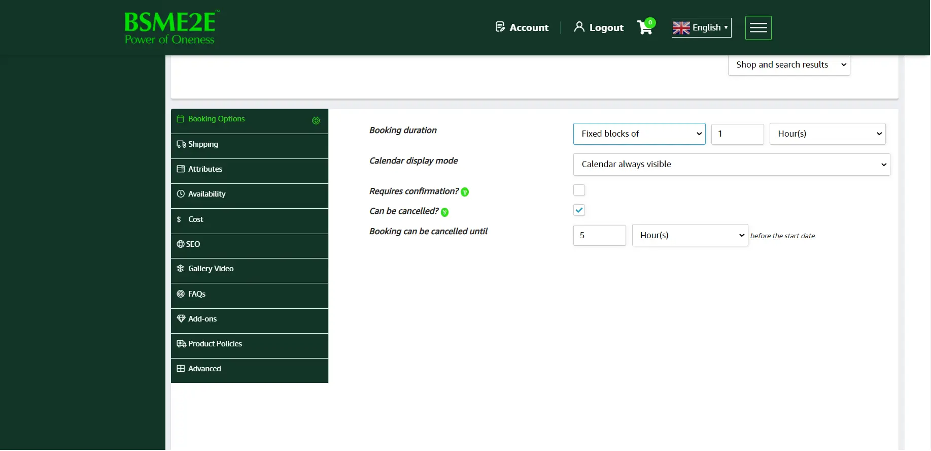Click the Booking can be cancelled until label

point(428,232)
